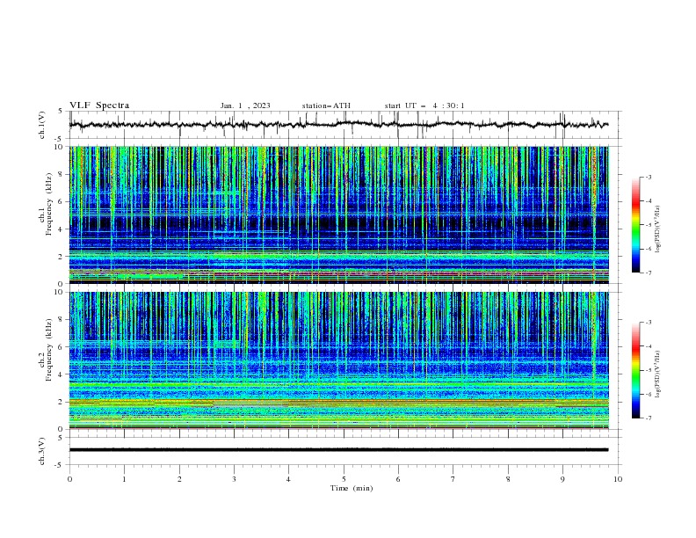Screen dimensions: 696x538
Task: Click the "4" frequency tick of ch.2 spectrogram
Action: (62, 374)
